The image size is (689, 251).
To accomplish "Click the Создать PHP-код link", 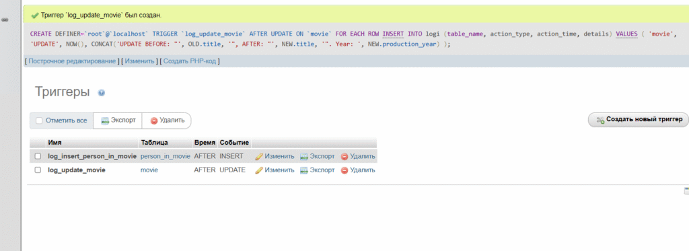I will click(x=190, y=61).
